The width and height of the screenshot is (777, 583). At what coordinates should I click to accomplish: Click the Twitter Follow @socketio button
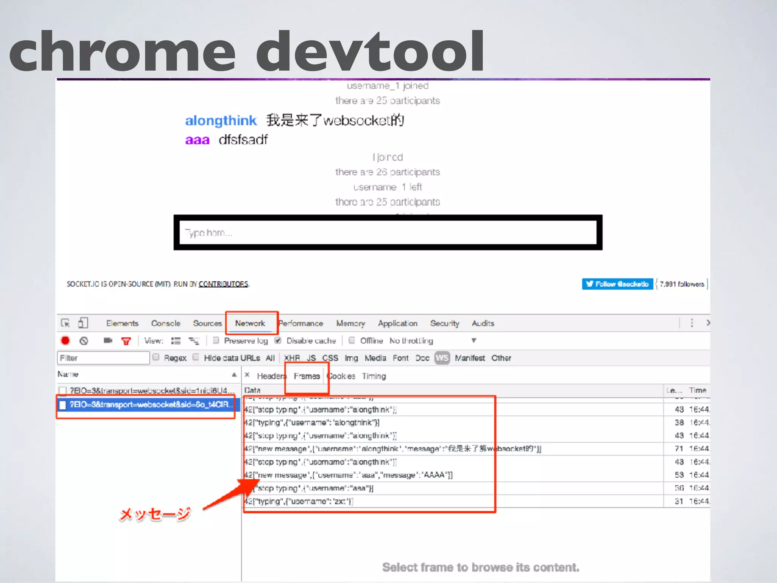click(x=617, y=284)
